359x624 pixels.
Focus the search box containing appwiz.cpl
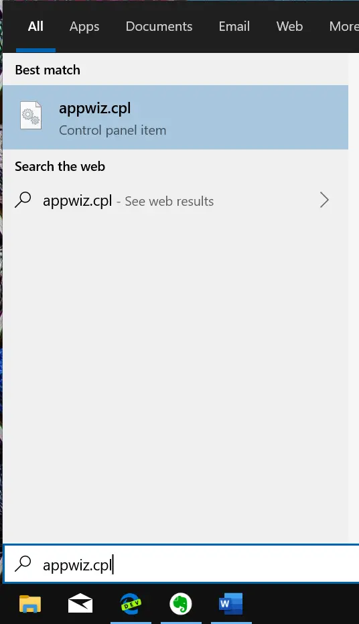(181, 564)
